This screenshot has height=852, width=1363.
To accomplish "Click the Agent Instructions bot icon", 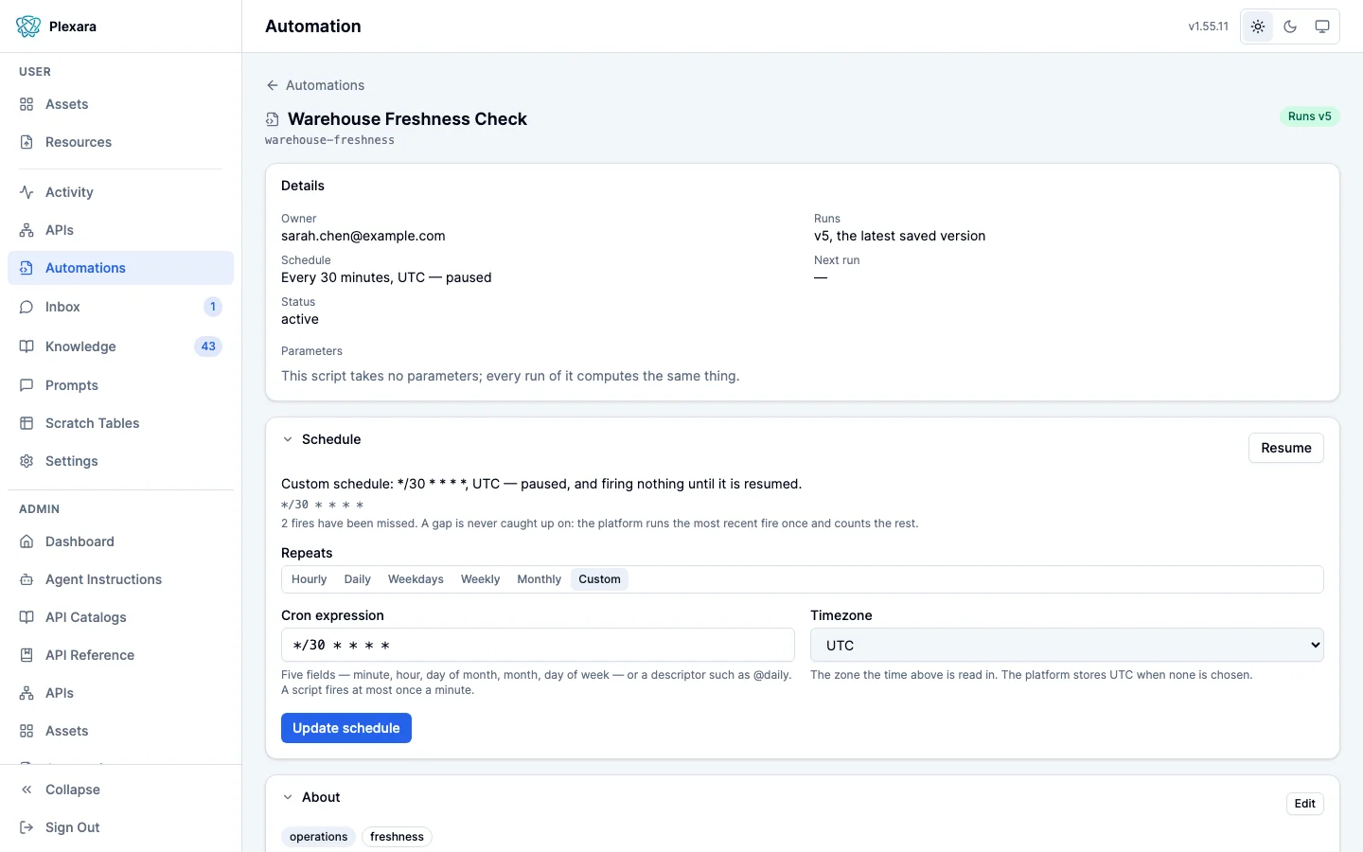I will 27,579.
